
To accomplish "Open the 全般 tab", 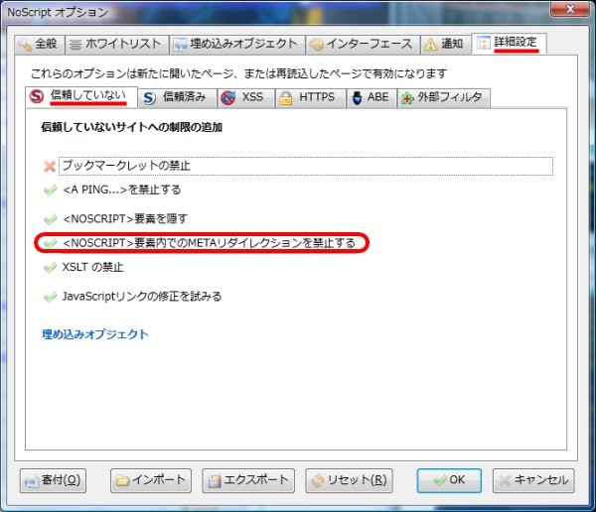I will [x=40, y=45].
